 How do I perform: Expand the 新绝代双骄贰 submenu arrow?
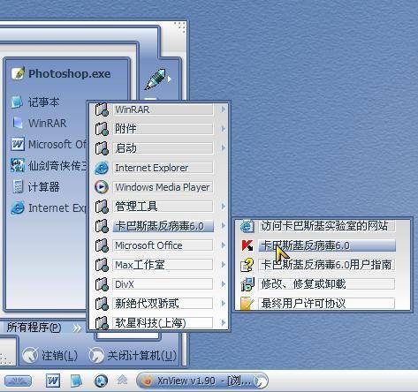[x=224, y=304]
